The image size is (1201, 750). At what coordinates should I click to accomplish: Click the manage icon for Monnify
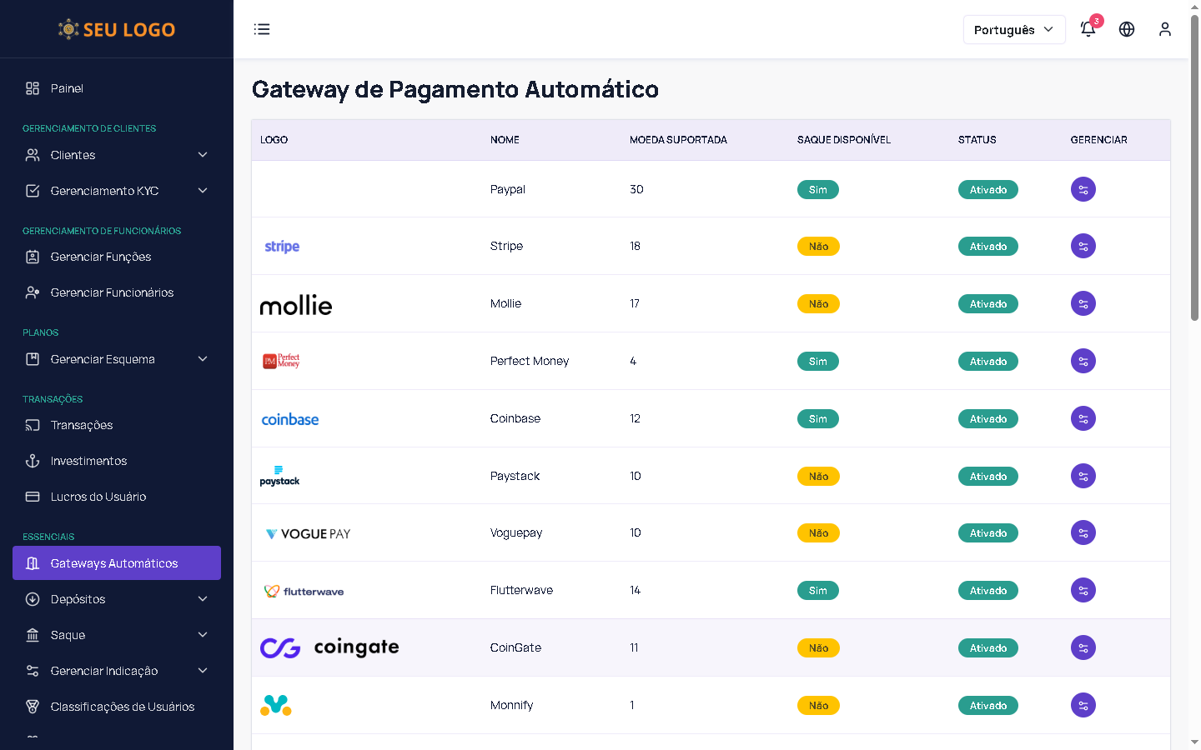[x=1083, y=705]
